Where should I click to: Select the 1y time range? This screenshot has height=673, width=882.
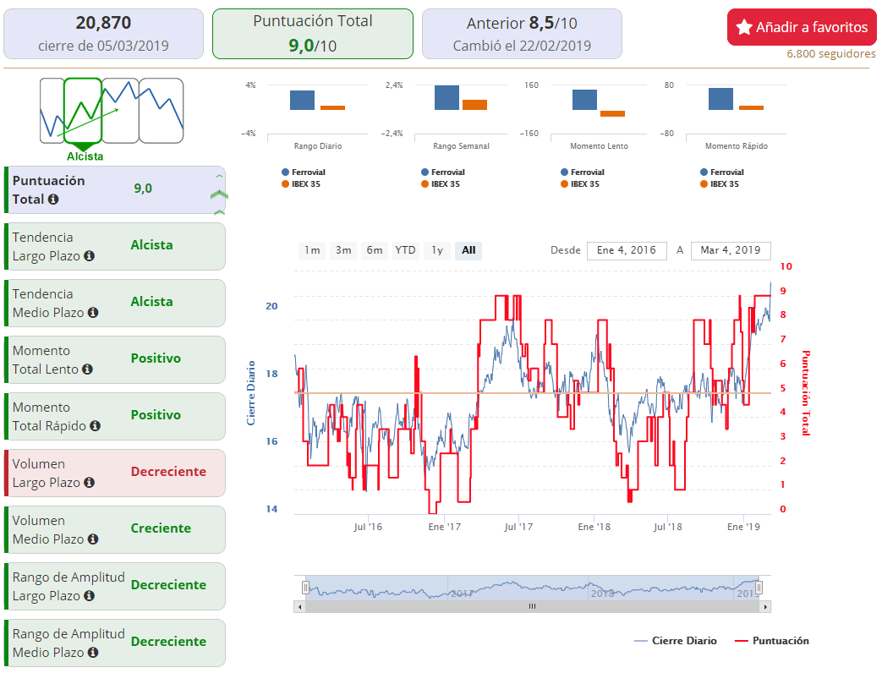point(437,250)
